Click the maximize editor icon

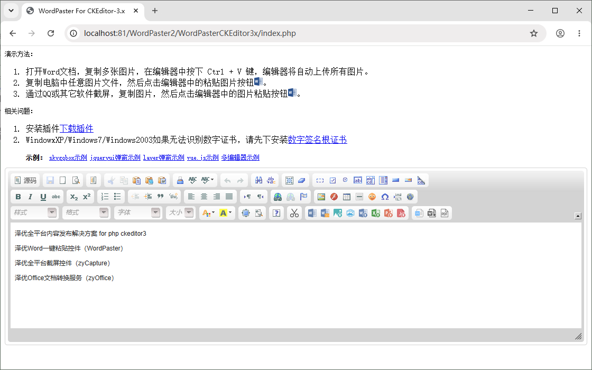(x=246, y=213)
